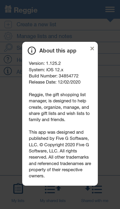This screenshot has width=120, height=209.
Task: Click the About info icon in menu
Action: click(x=8, y=71)
